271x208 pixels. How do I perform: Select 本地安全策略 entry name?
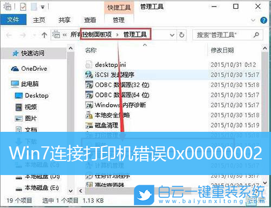(112, 115)
